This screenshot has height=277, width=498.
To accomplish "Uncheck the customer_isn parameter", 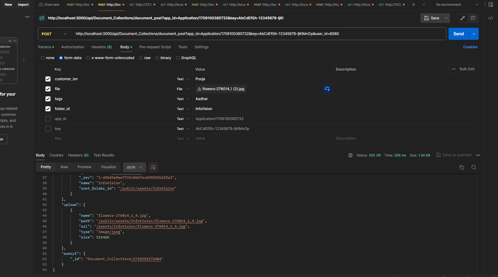I will (48, 79).
